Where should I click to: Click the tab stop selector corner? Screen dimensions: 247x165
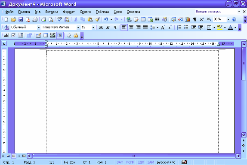point(4,43)
